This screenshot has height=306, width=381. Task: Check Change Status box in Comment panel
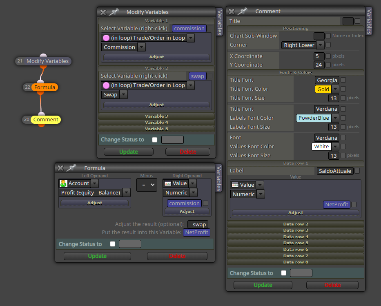coord(283,272)
